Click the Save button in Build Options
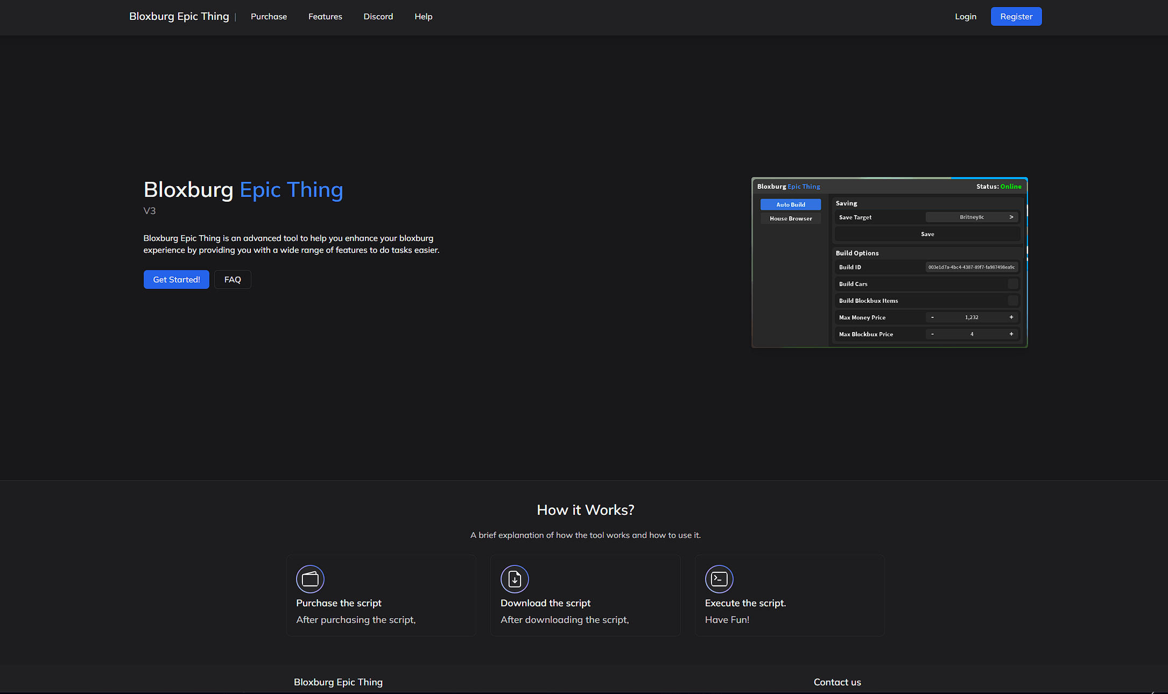1168x694 pixels. (x=927, y=234)
